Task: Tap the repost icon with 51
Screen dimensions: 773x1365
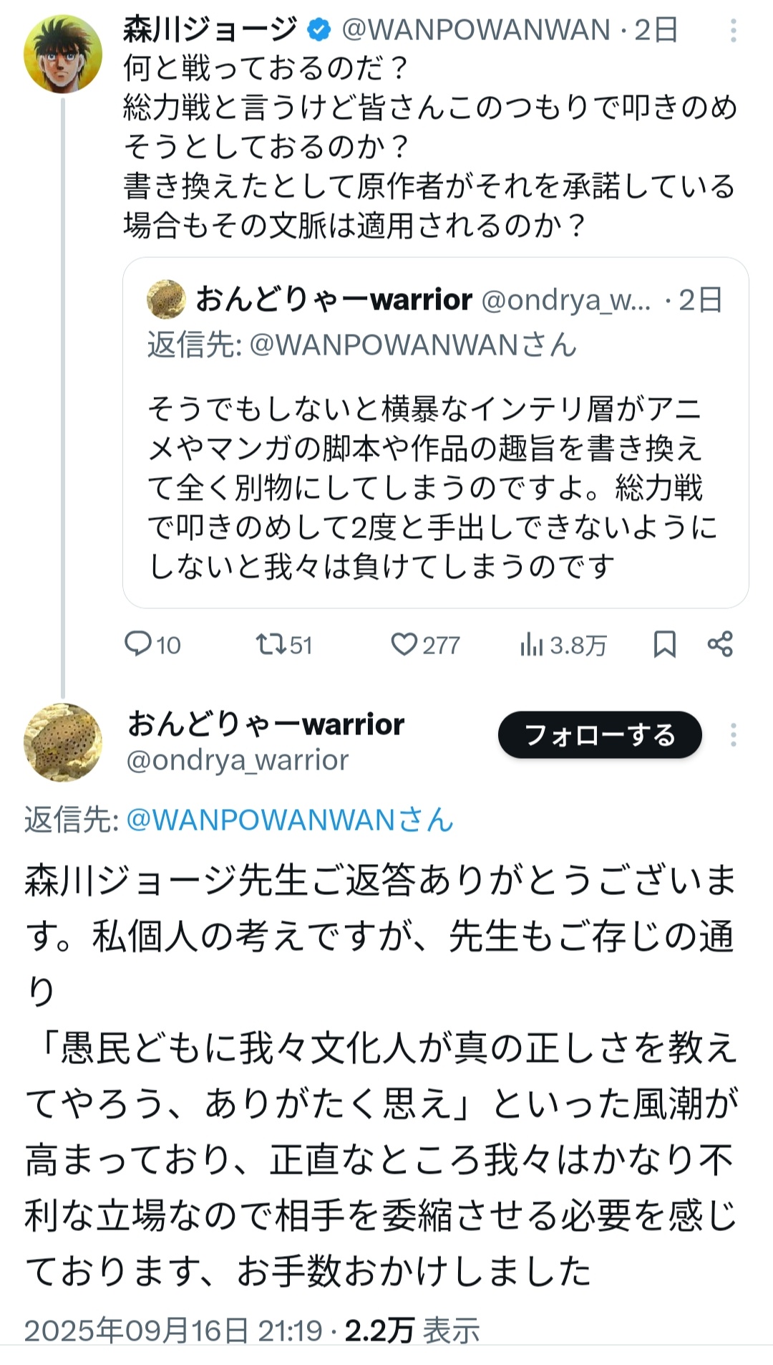Action: click(x=284, y=644)
